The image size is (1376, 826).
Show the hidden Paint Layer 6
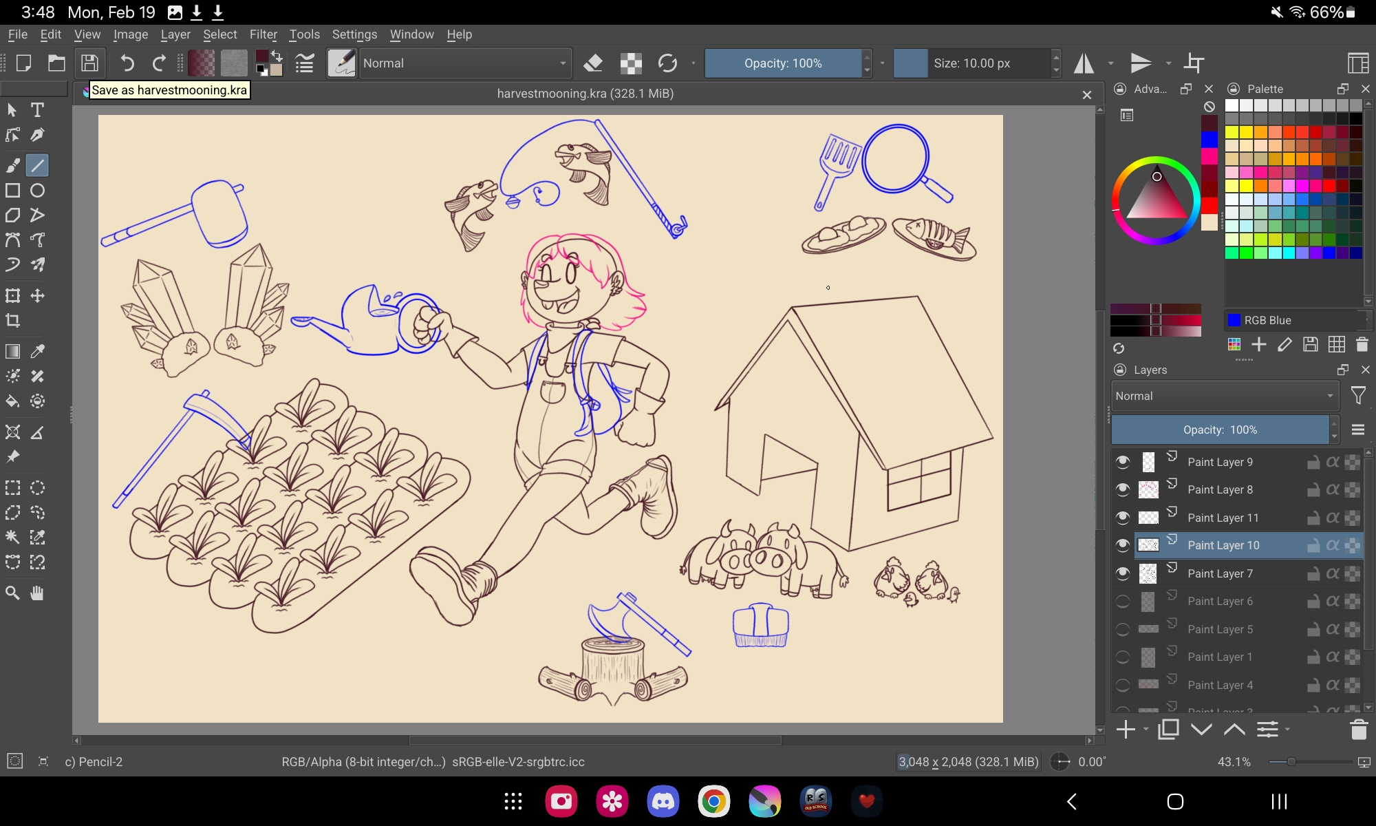(1123, 602)
